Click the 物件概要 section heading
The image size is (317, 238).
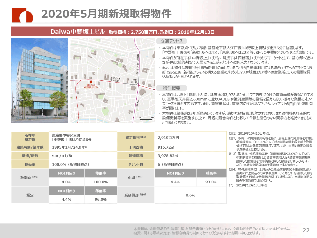tap(171, 88)
